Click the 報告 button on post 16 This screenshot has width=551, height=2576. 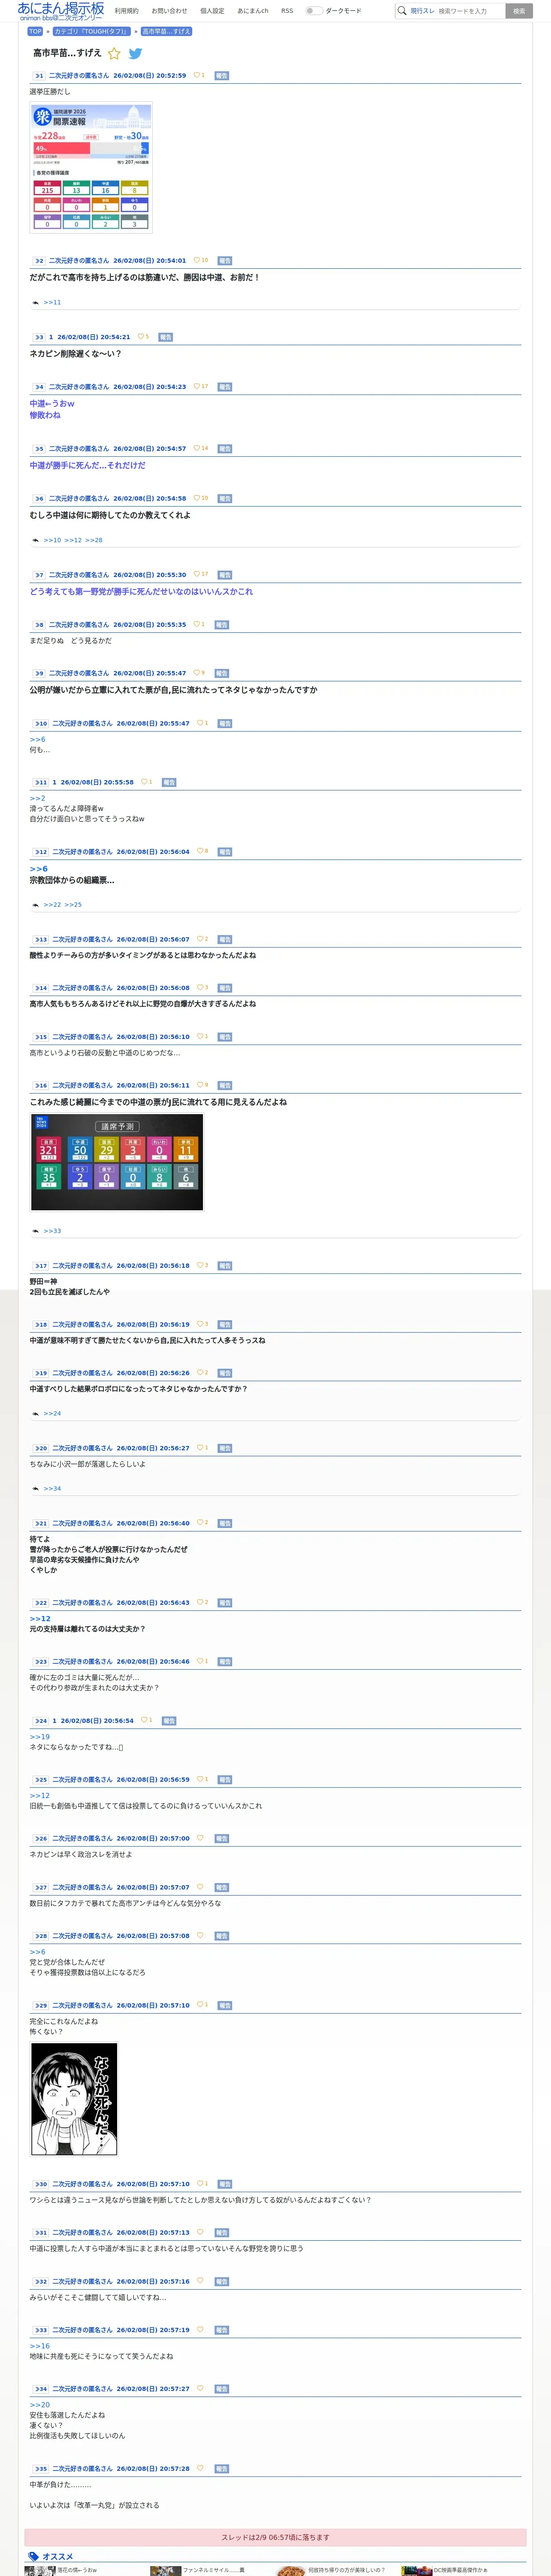(225, 1085)
